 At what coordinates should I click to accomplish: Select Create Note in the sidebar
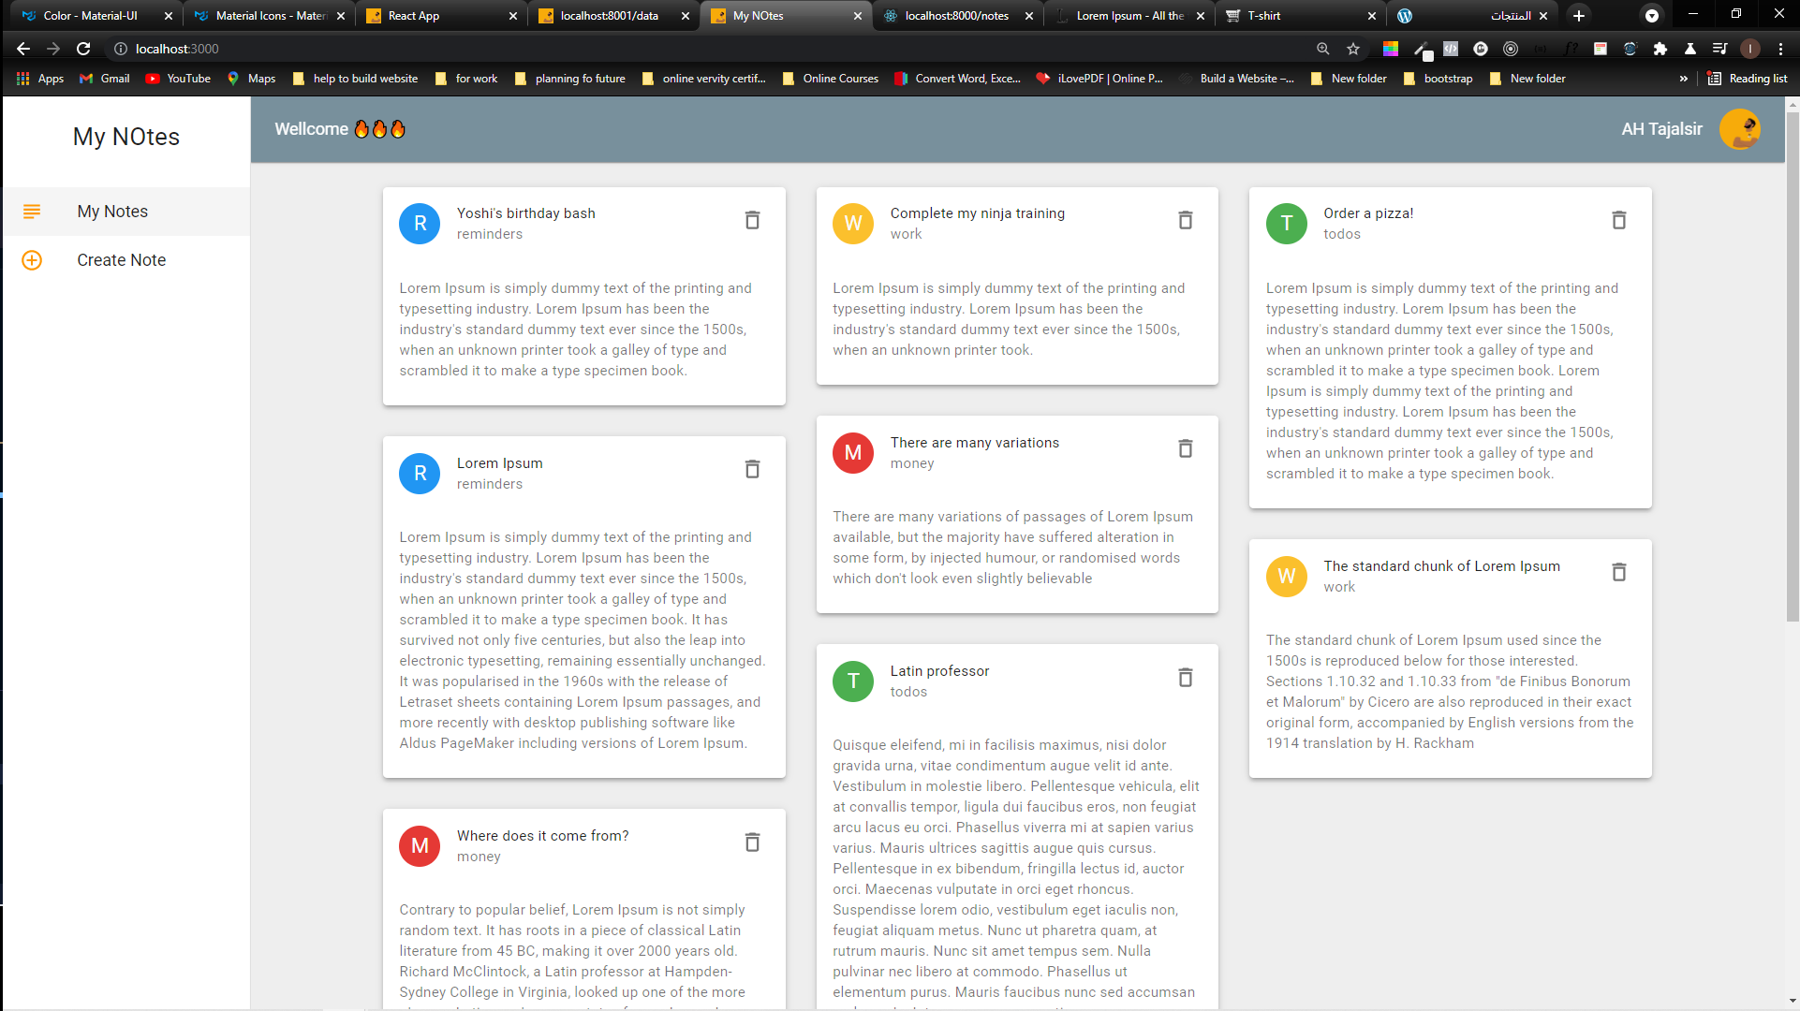pos(121,260)
